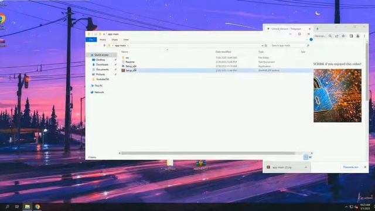375x211 pixels.
Task: Open Task View on taskbar
Action: pos(17,207)
